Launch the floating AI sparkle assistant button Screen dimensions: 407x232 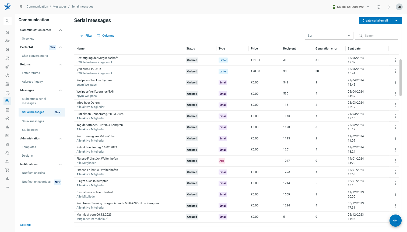tap(395, 220)
